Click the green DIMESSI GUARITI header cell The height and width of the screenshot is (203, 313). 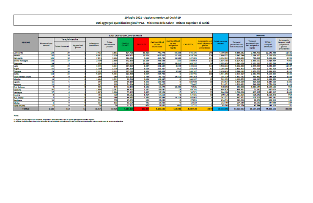click(127, 43)
